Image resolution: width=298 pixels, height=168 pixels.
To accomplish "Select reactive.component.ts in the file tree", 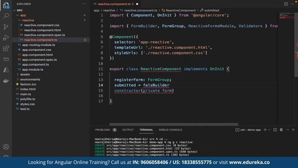I will [41, 40].
